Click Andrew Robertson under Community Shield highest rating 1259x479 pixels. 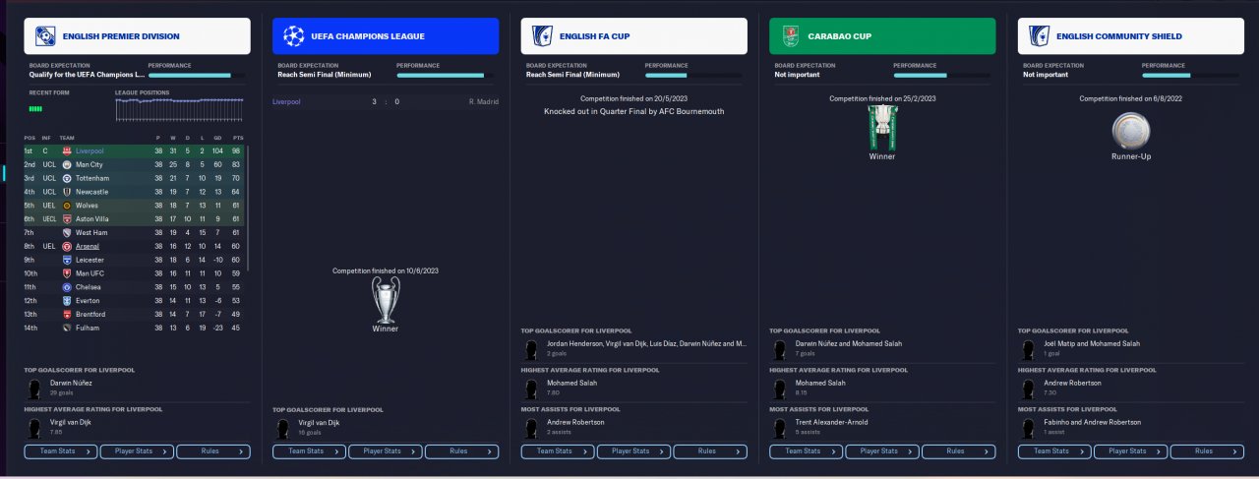pos(1071,383)
